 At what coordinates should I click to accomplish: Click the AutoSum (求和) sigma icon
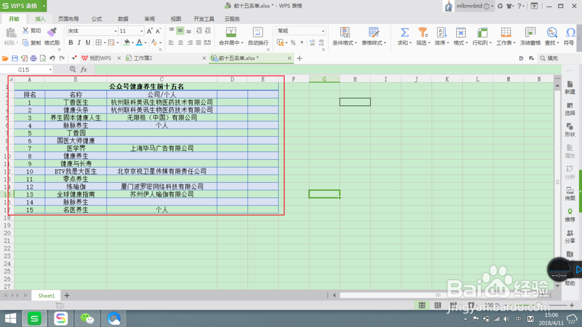click(x=404, y=32)
